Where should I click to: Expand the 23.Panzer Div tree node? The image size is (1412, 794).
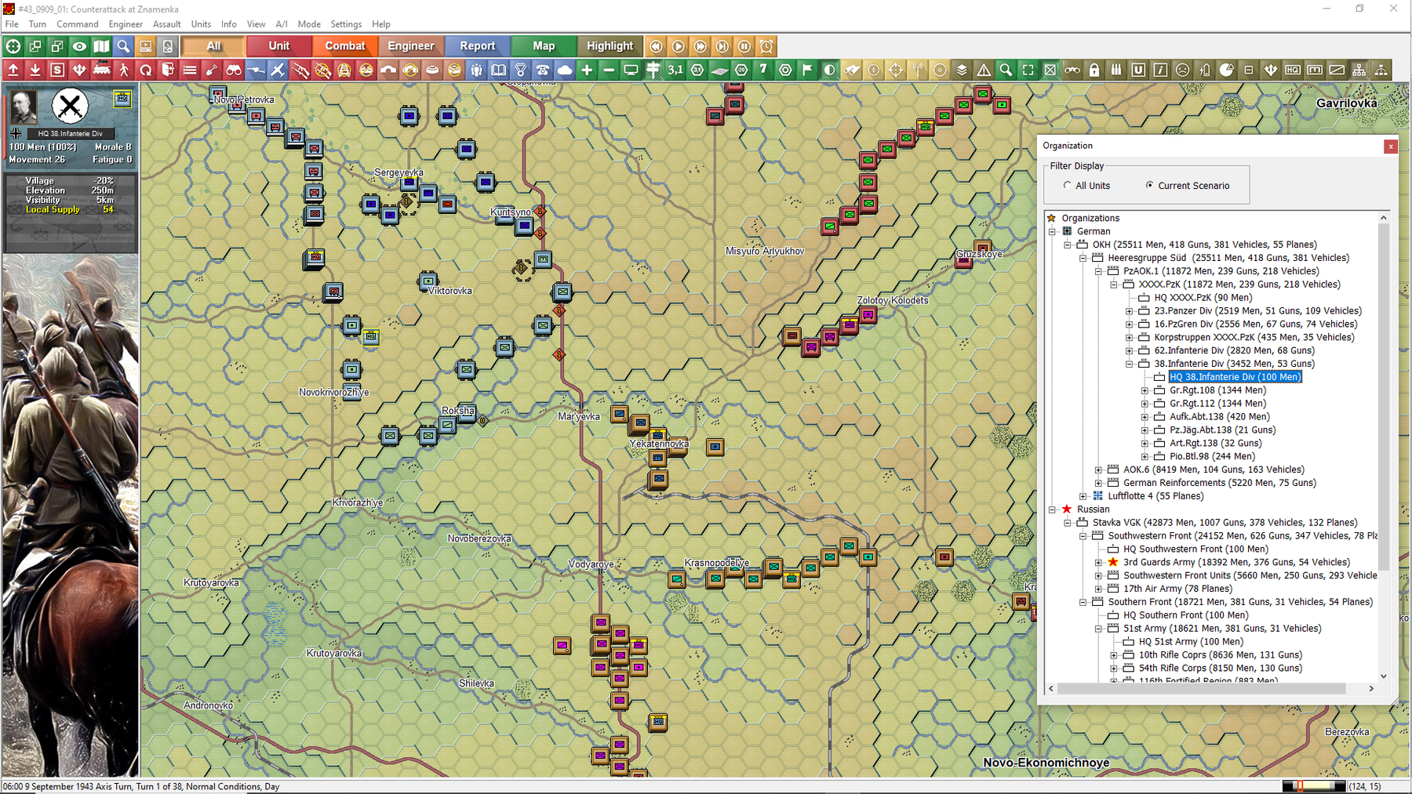coord(1129,311)
